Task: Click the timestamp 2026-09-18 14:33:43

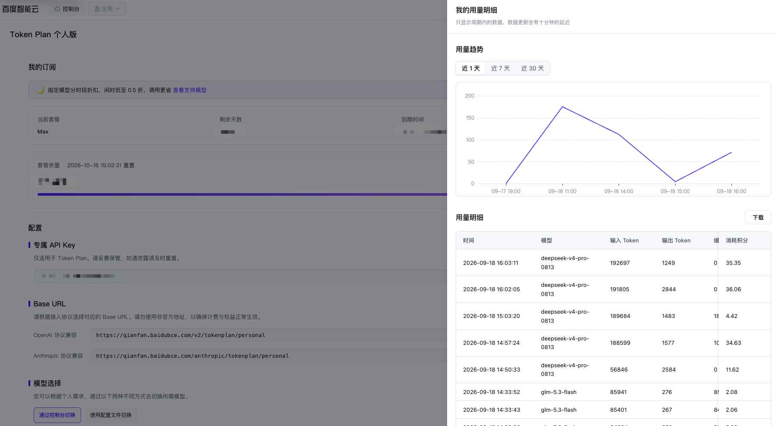Action: [492, 410]
